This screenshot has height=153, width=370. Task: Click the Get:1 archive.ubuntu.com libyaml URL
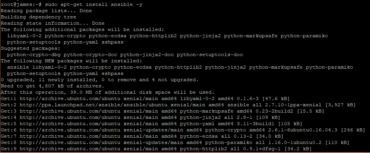point(70,98)
